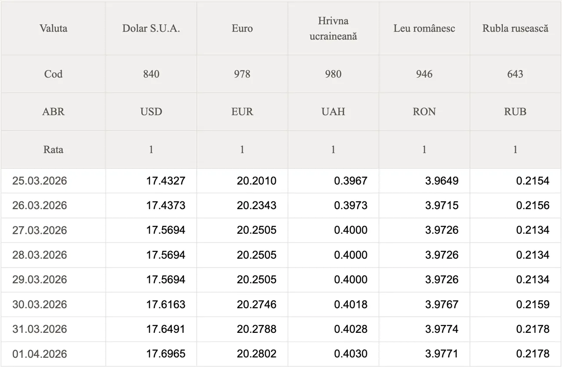The height and width of the screenshot is (367, 562).
Task: Select the RON rate 3.9774
Action: 442,329
